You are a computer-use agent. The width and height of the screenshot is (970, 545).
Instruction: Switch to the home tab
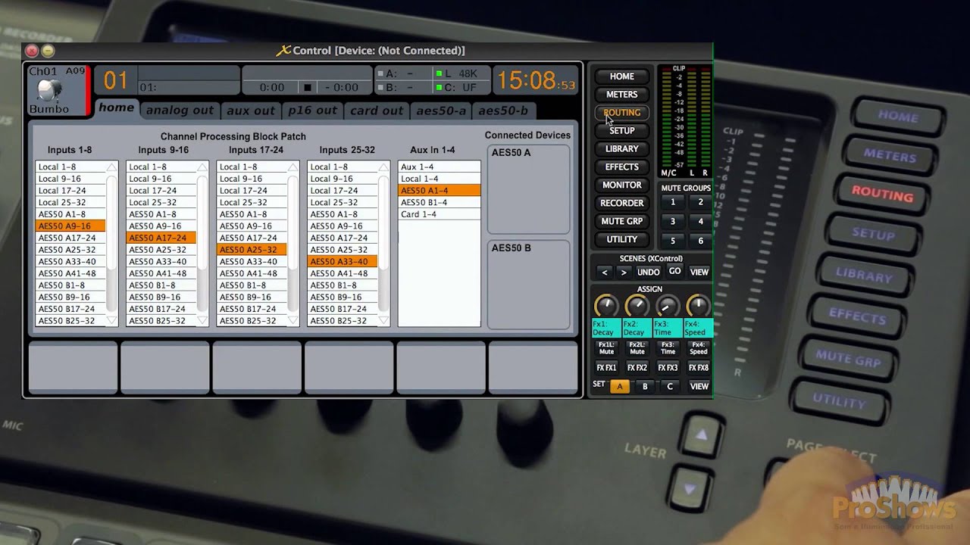(117, 108)
